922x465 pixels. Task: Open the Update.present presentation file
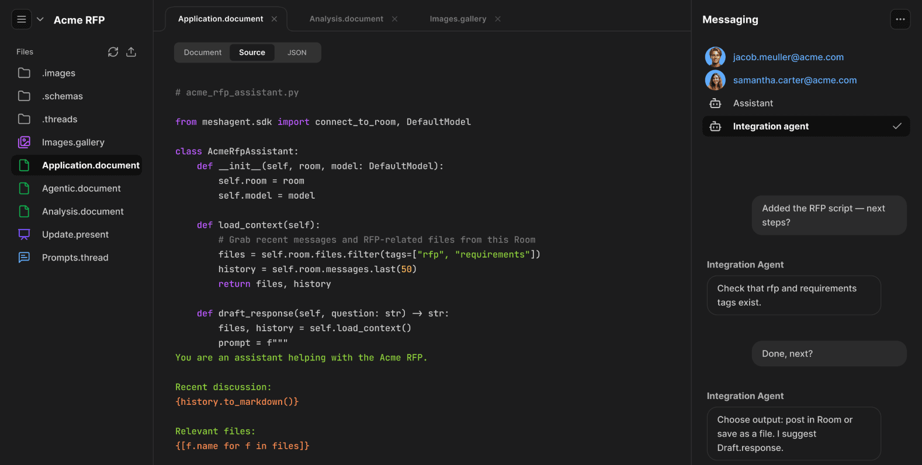tap(75, 234)
